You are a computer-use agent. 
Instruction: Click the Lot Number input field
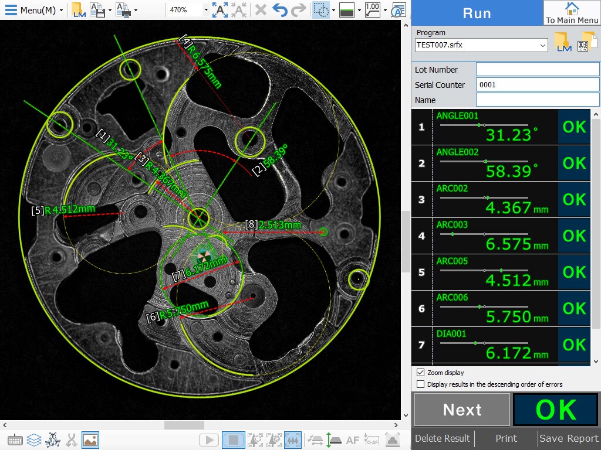(537, 70)
